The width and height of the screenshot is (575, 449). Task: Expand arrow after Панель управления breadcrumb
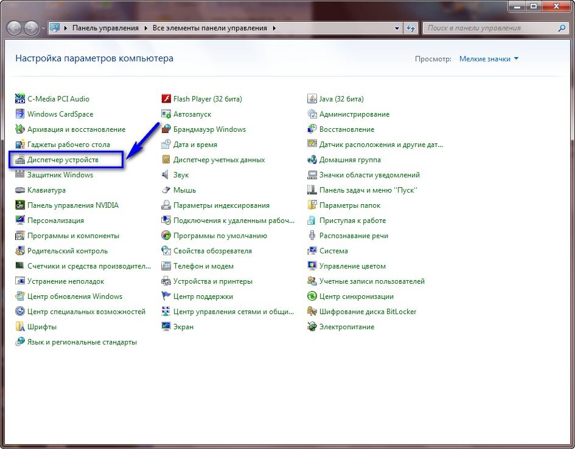pos(145,28)
